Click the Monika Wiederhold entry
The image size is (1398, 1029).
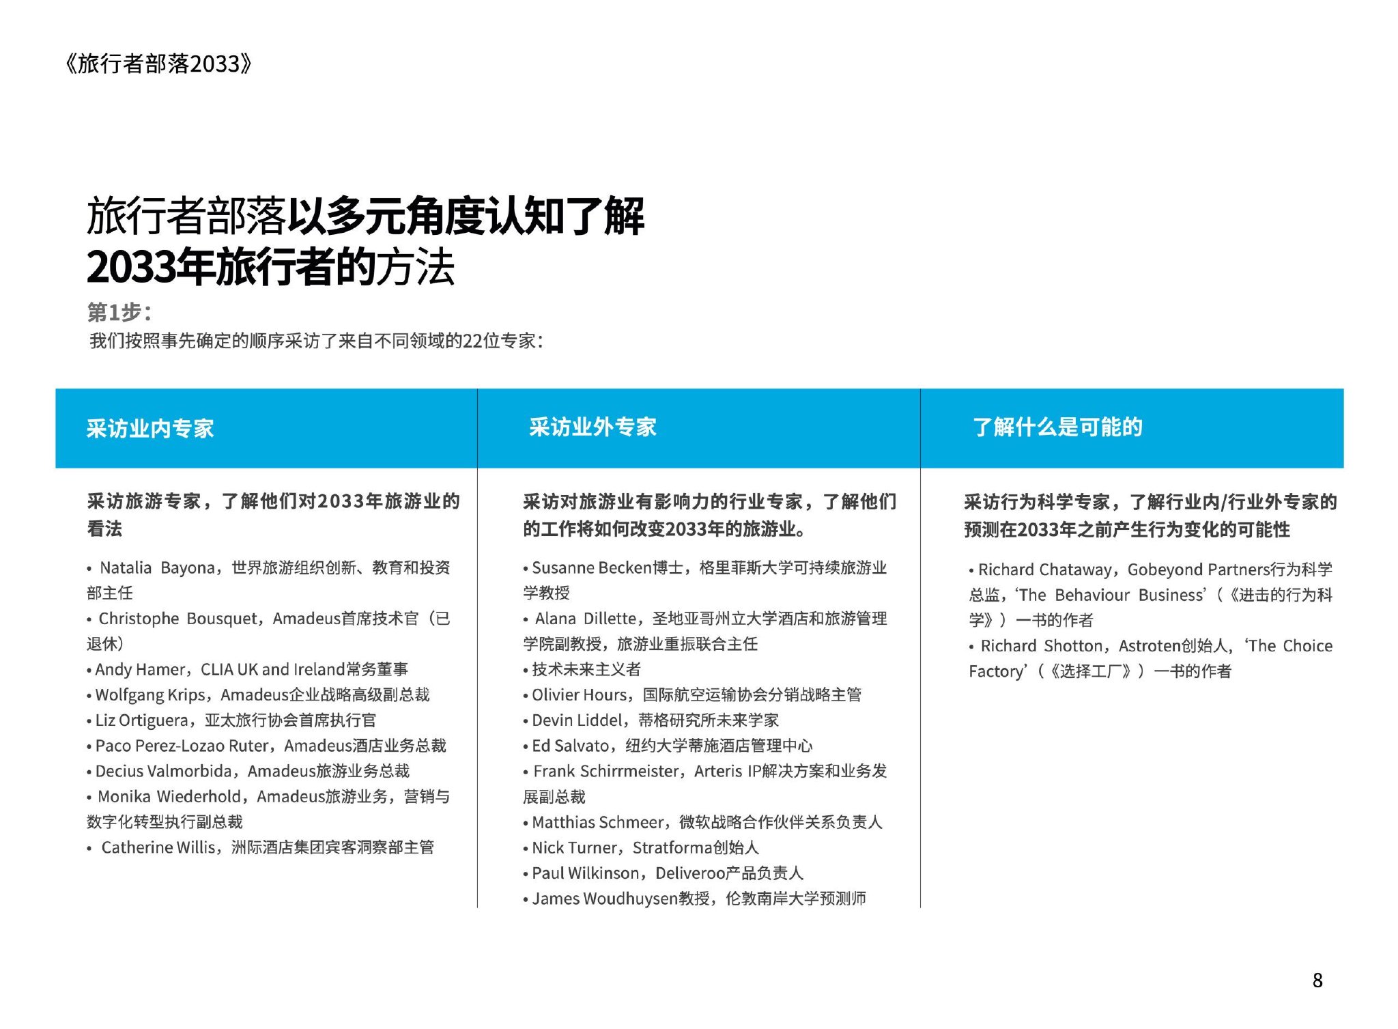(x=268, y=809)
